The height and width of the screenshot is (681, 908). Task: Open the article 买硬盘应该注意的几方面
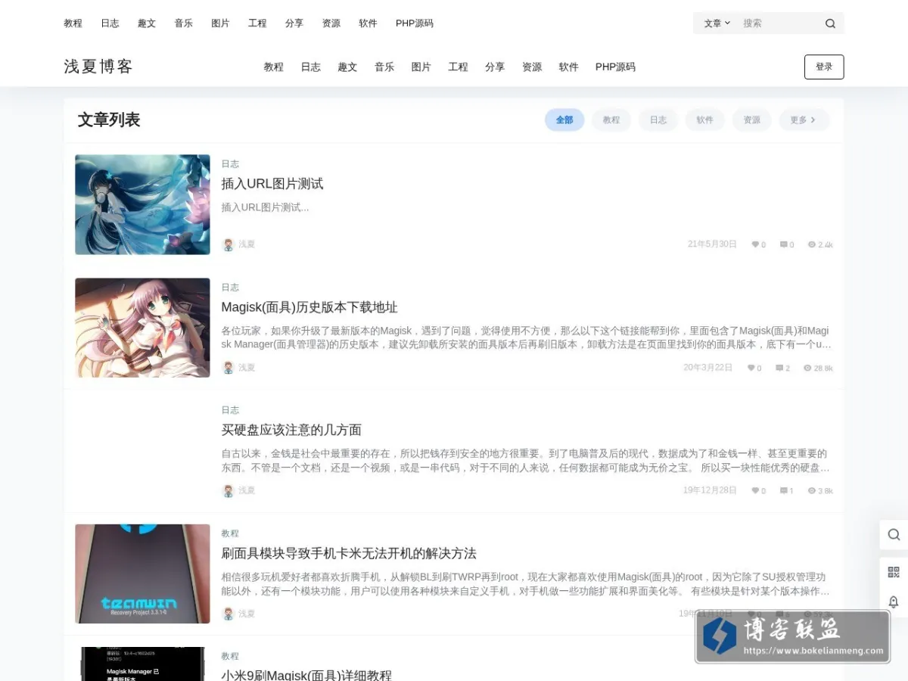[x=291, y=430]
